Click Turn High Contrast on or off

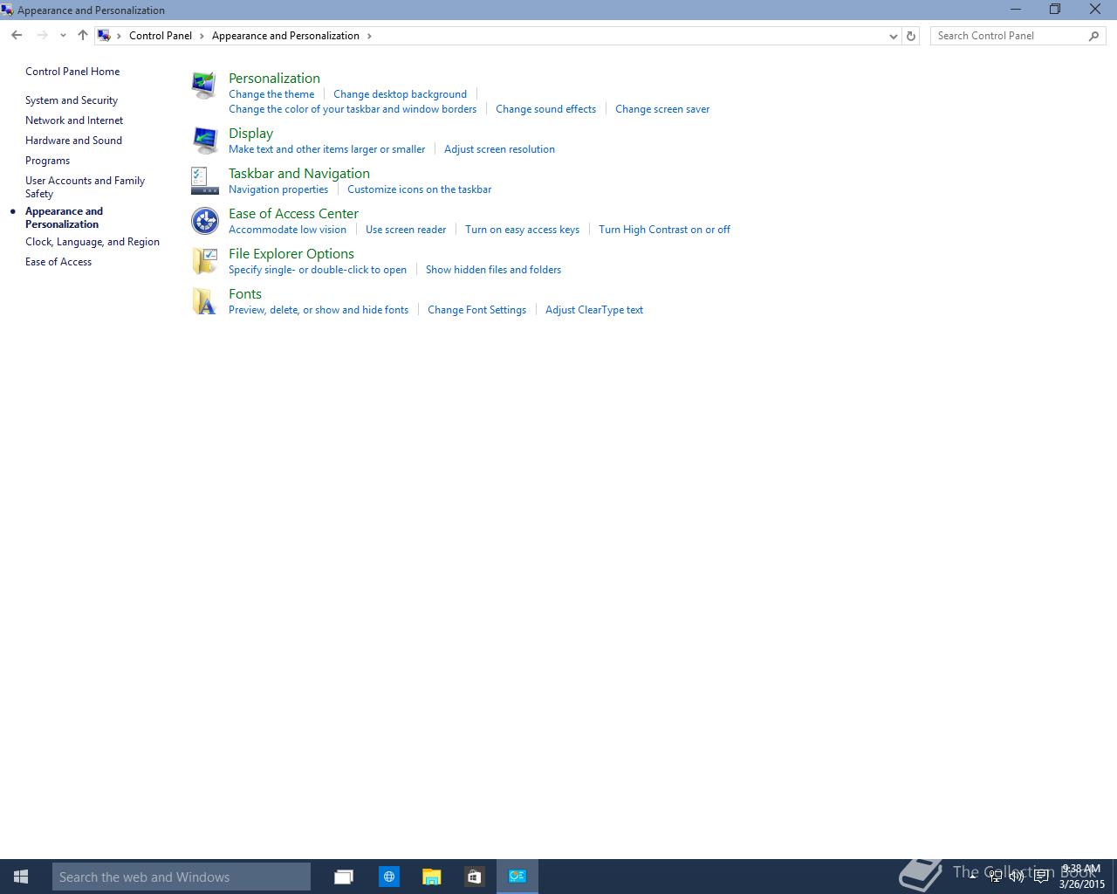tap(664, 230)
